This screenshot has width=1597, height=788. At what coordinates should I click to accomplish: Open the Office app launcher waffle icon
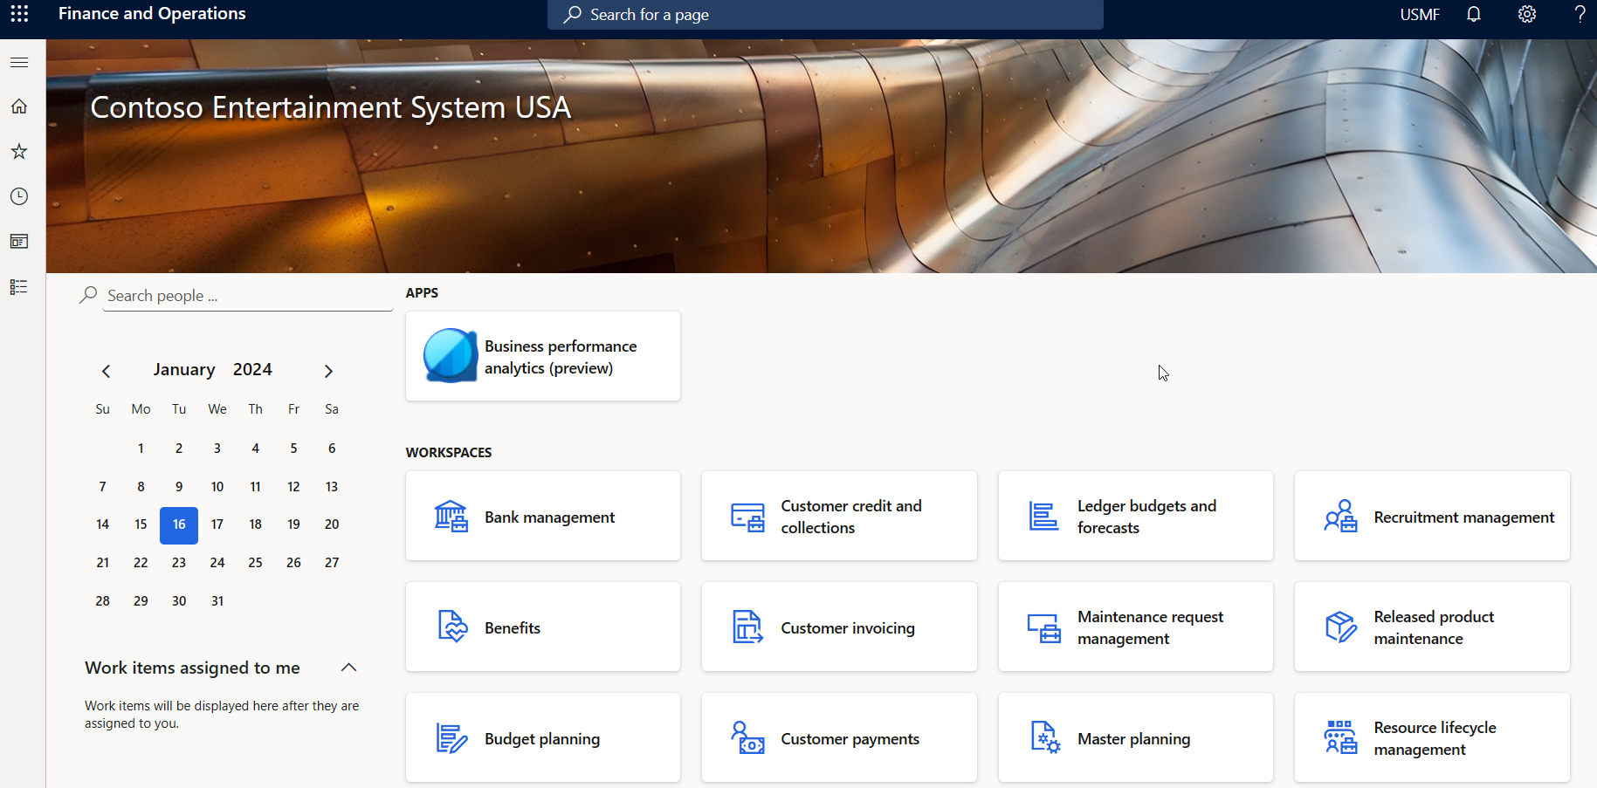(x=19, y=14)
